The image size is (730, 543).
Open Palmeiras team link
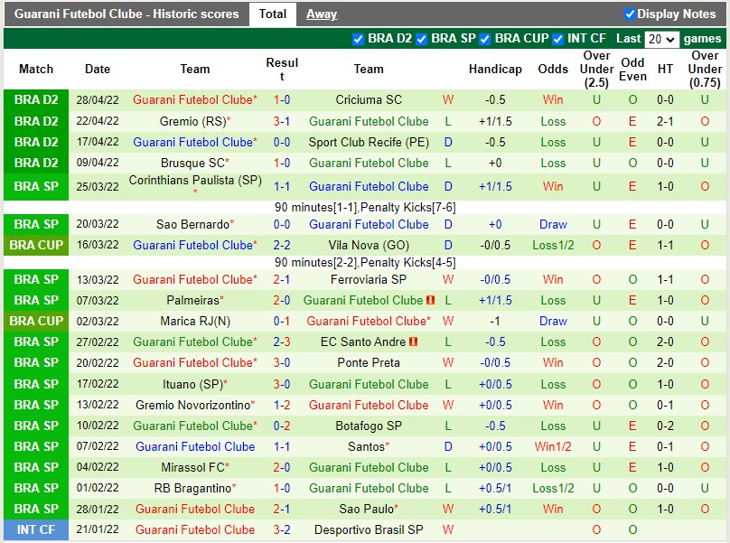(192, 300)
